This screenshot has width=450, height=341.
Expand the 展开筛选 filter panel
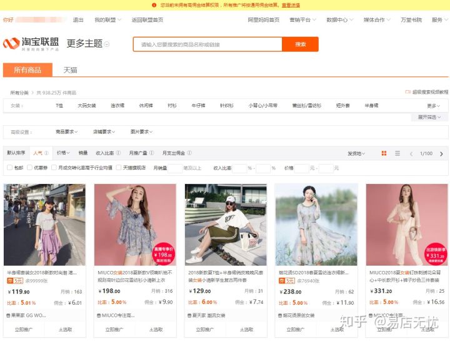(x=429, y=117)
